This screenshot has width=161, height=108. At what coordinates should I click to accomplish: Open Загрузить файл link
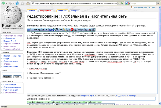tap(11, 90)
